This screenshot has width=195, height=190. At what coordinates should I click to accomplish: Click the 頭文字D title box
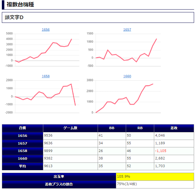tap(98, 17)
